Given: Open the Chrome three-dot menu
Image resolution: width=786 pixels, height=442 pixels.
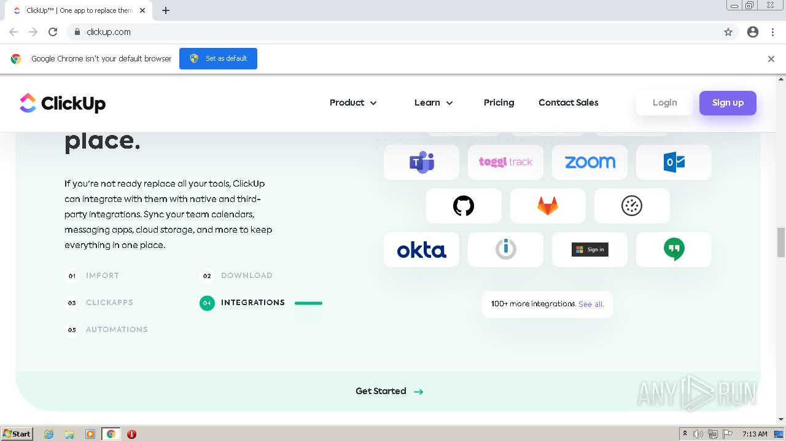Looking at the screenshot, I should click(x=772, y=32).
